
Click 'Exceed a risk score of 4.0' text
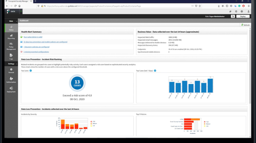(x=77, y=95)
